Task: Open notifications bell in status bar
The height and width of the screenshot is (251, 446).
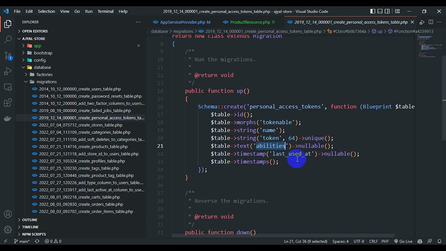Action: (439, 241)
